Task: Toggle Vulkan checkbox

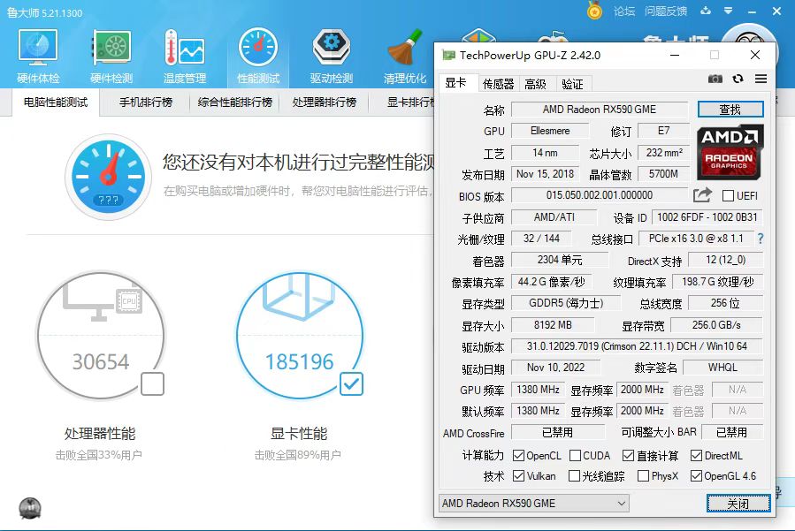Action: click(x=518, y=475)
